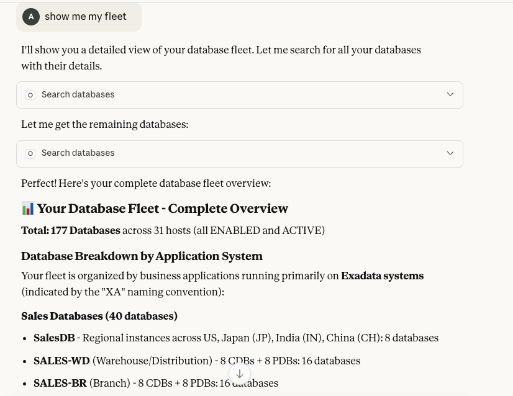This screenshot has width=513, height=396.
Task: Click the "Sales Databases (40 databases)" subheading
Action: (x=99, y=316)
